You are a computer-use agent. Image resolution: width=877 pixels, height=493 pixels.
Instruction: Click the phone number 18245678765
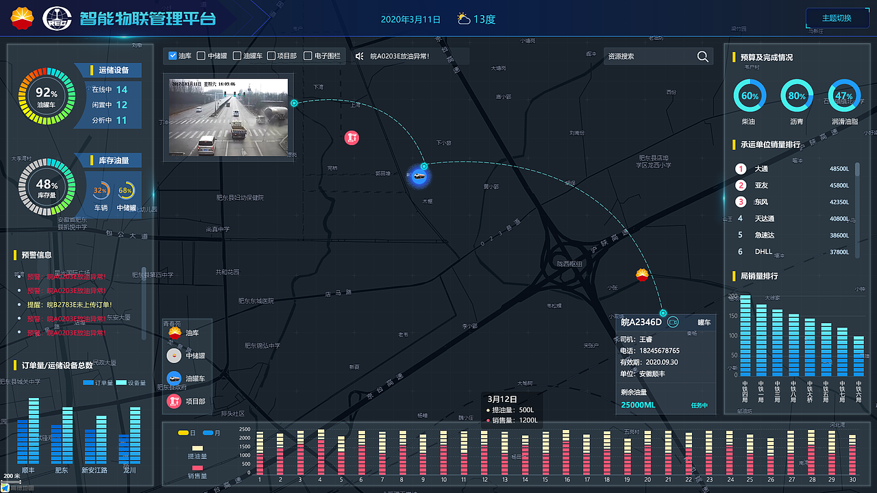pos(659,351)
